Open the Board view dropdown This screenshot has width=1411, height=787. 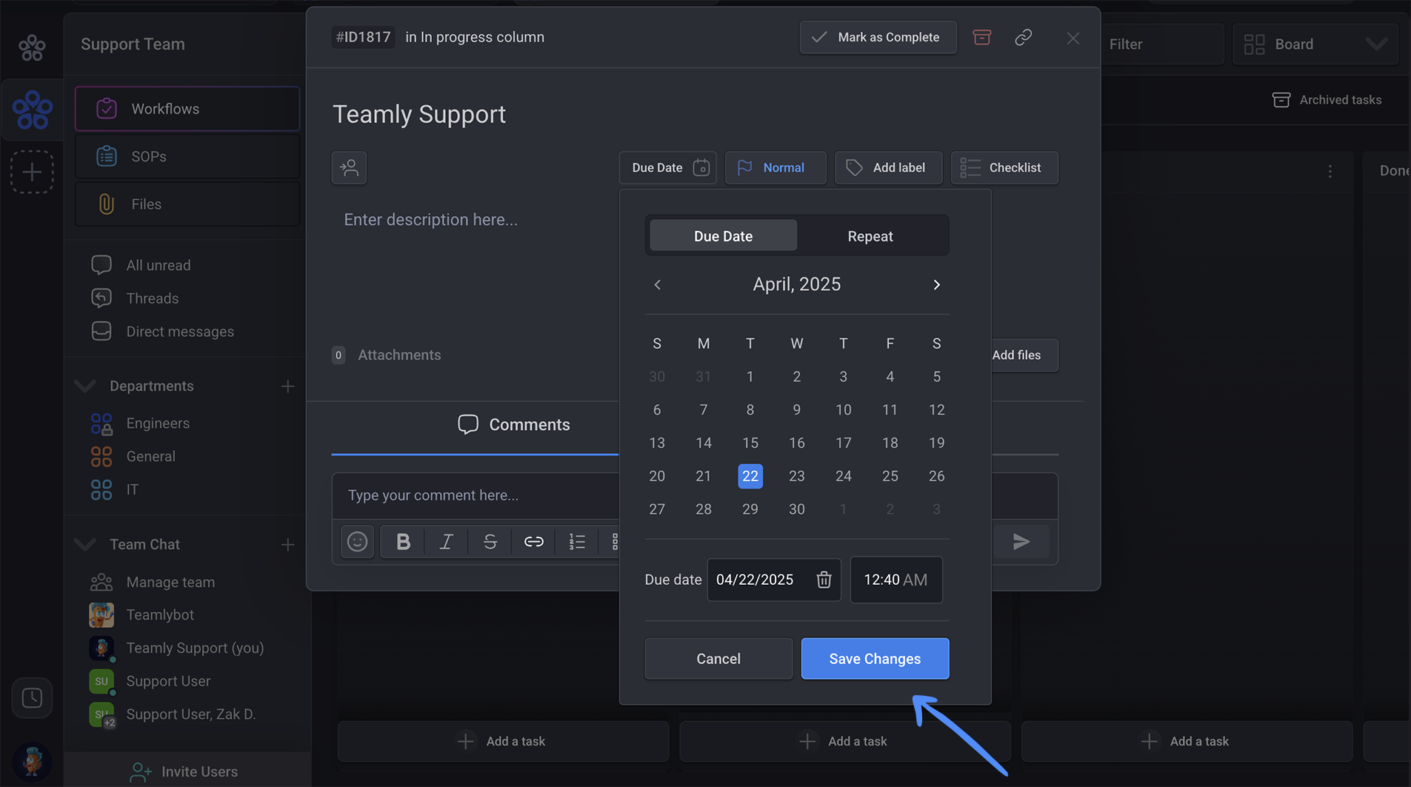1315,44
